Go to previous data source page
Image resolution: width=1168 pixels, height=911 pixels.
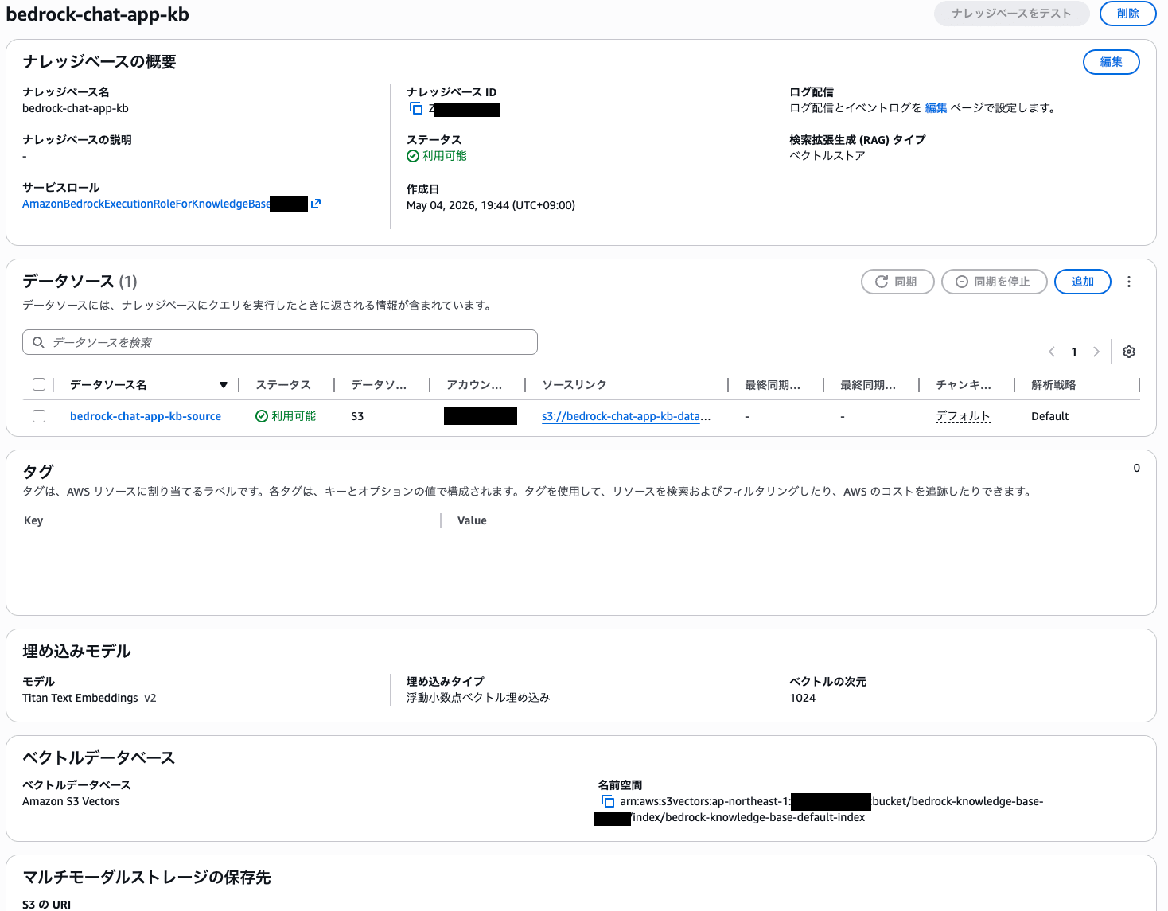(x=1052, y=352)
